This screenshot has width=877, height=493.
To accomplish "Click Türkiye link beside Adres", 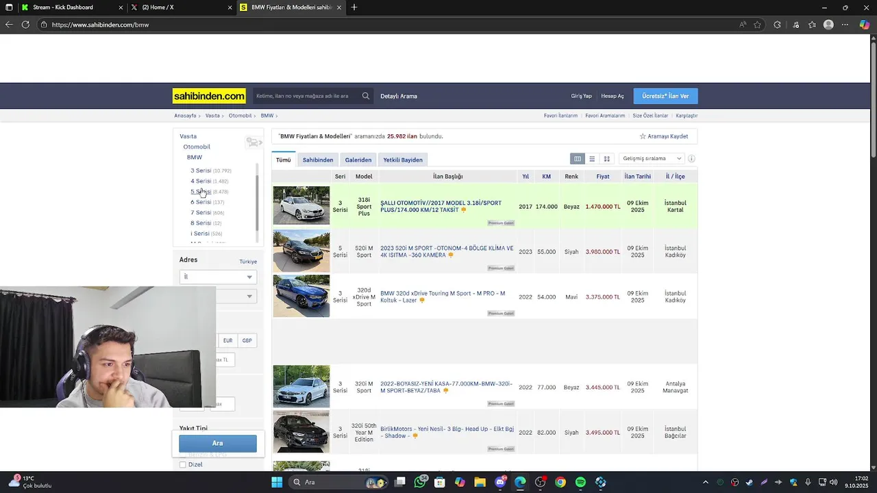I will click(x=248, y=262).
